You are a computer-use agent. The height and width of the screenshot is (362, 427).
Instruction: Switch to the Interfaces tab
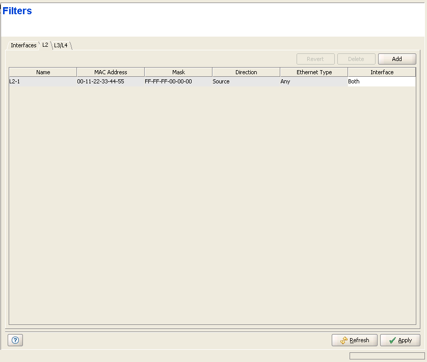pos(23,45)
